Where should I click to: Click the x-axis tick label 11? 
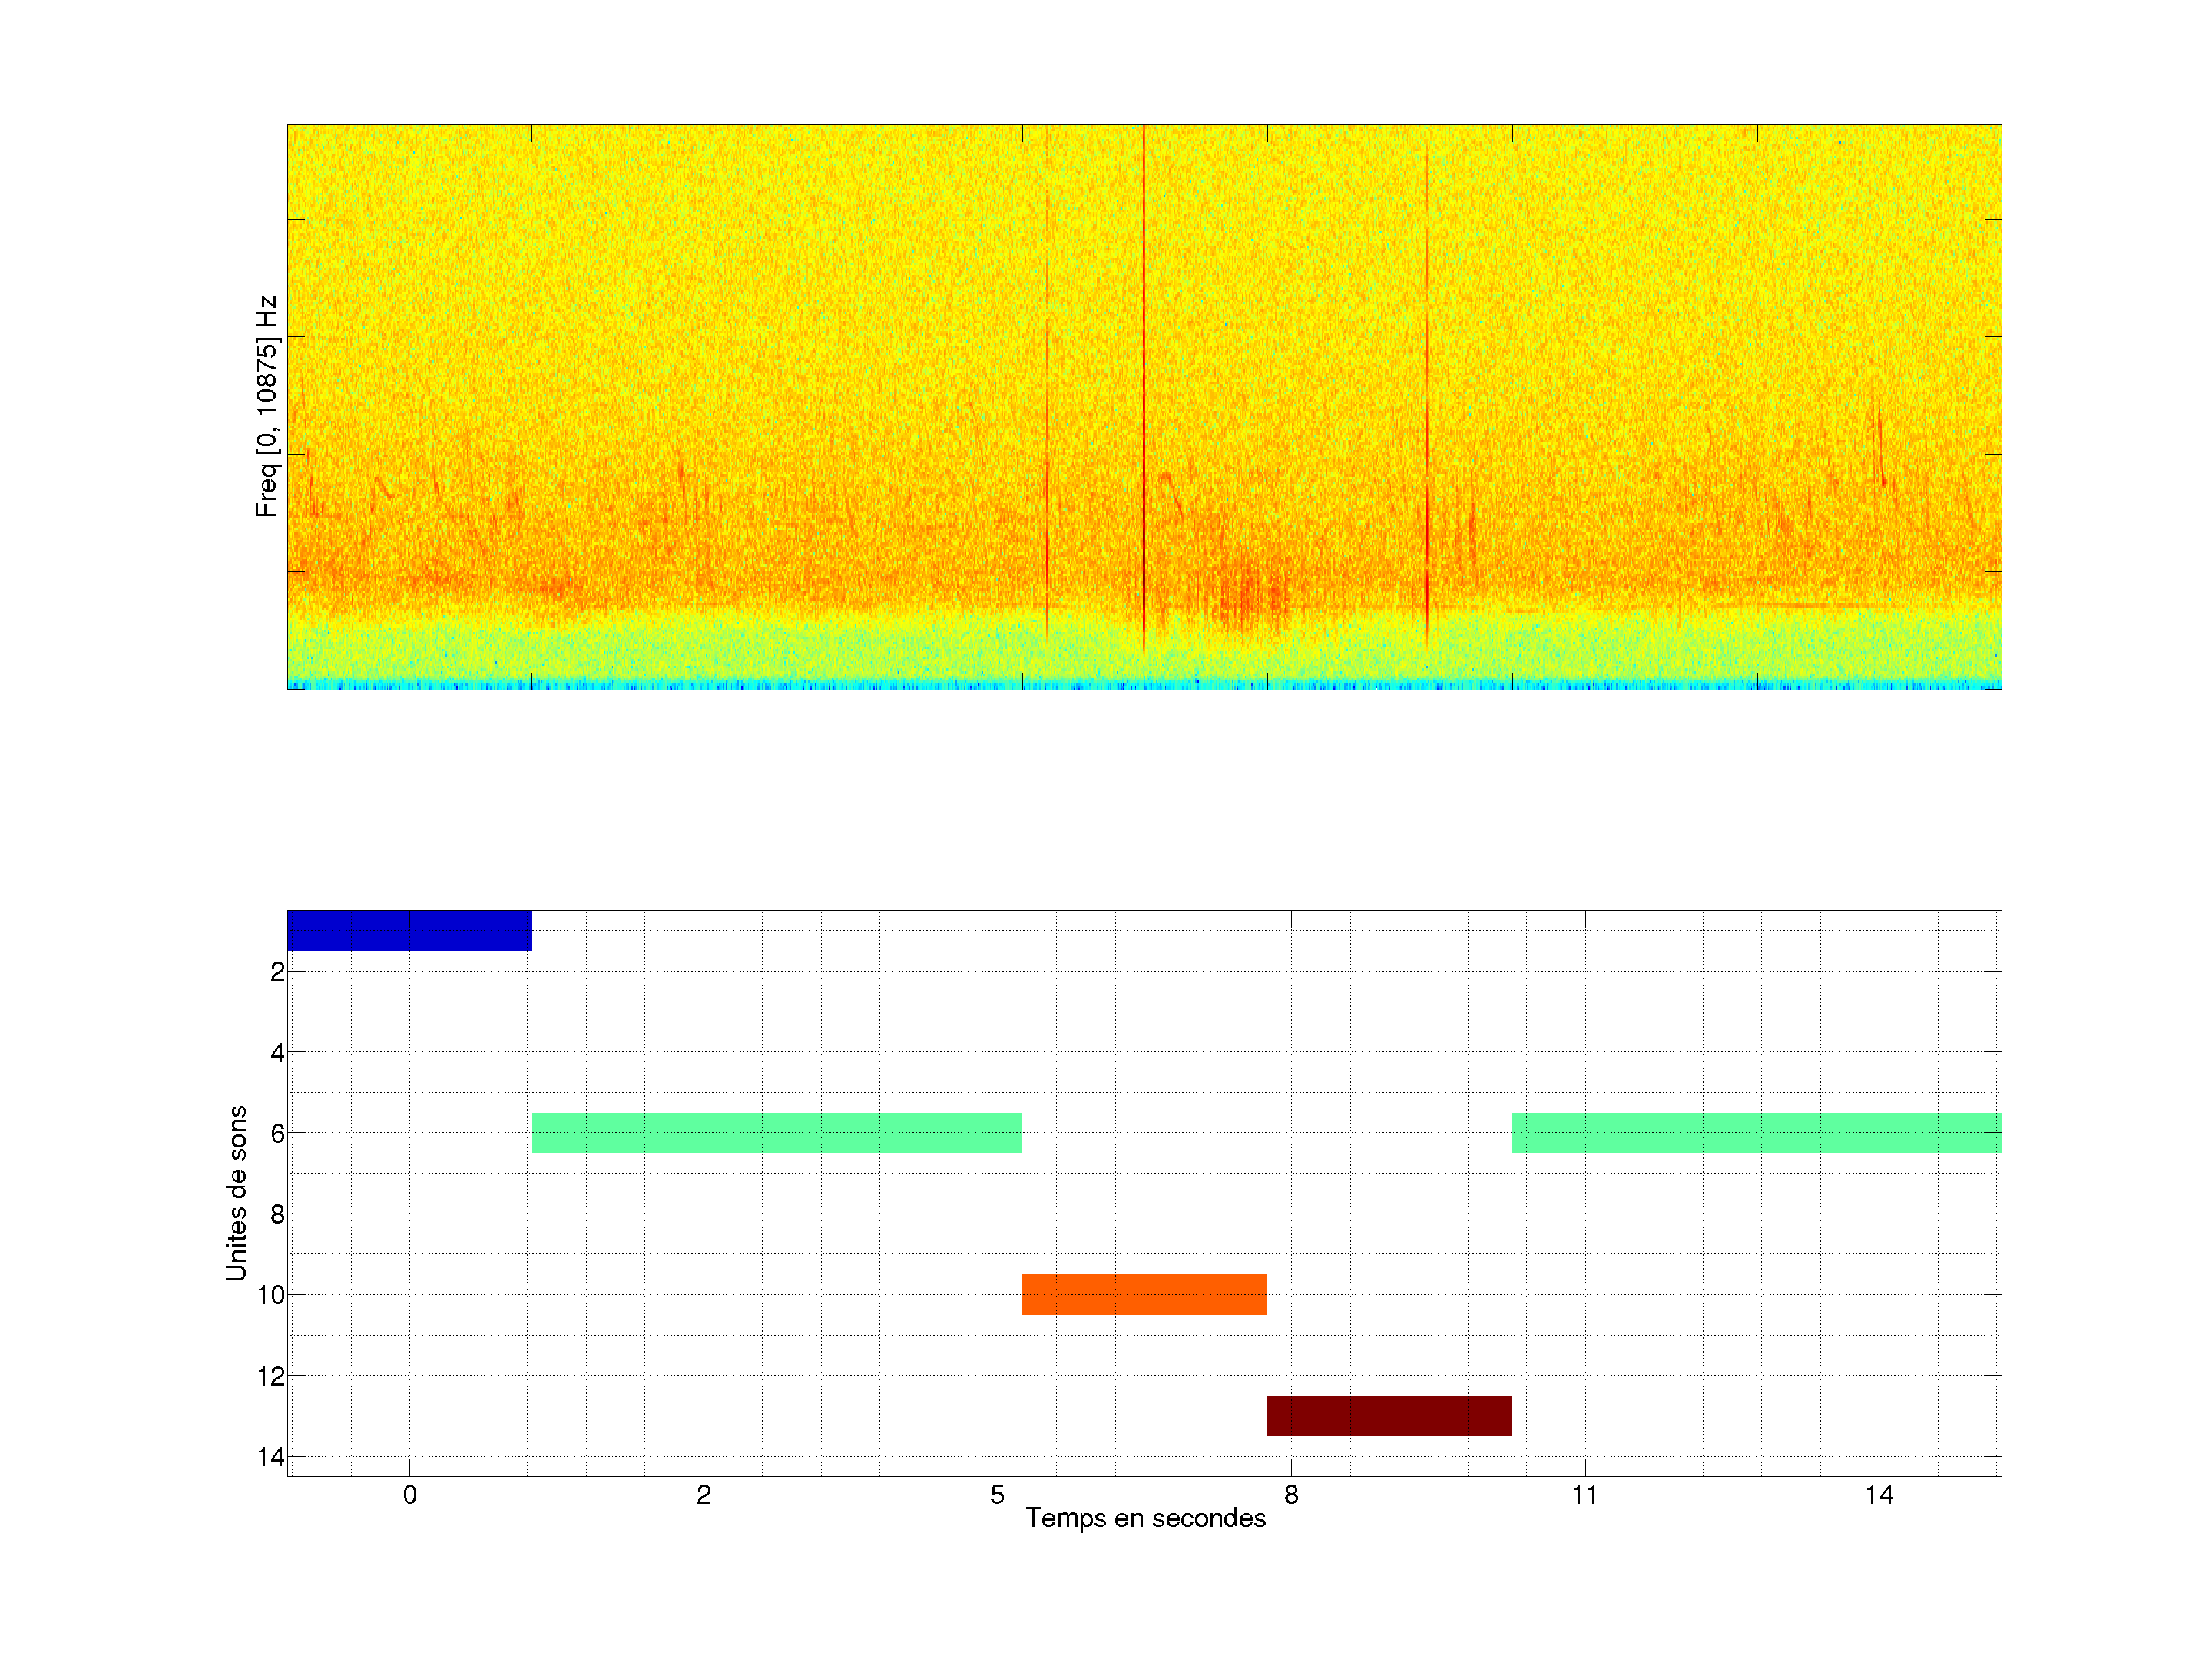[x=1585, y=1495]
